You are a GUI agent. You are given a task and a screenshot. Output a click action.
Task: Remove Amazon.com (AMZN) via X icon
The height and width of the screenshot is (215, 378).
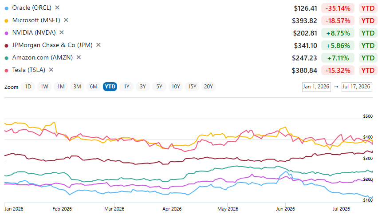pos(79,57)
